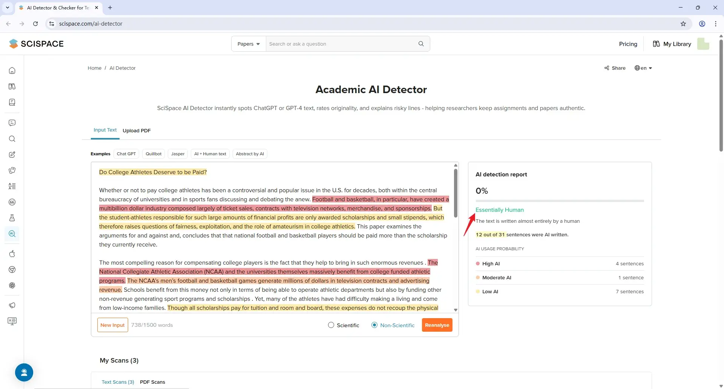Open My Library

point(672,44)
